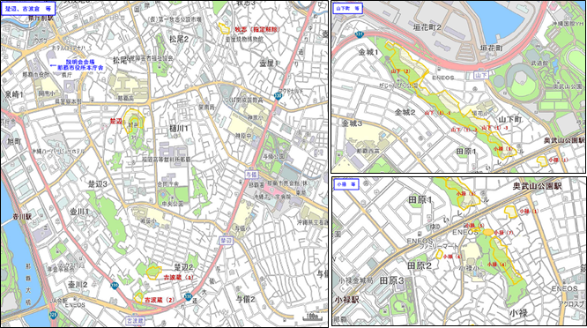The width and height of the screenshot is (587, 328).
Task: Click the 城岳小 school label
Action: pyautogui.click(x=148, y=221)
